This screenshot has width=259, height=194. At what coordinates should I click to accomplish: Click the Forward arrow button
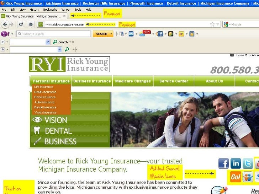(x=12, y=25)
